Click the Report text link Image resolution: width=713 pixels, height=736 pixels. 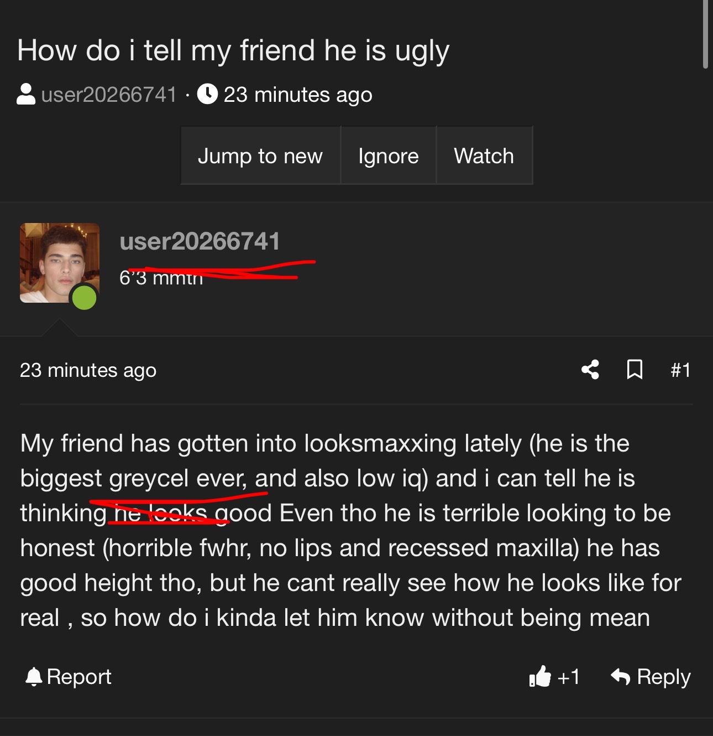tap(79, 677)
